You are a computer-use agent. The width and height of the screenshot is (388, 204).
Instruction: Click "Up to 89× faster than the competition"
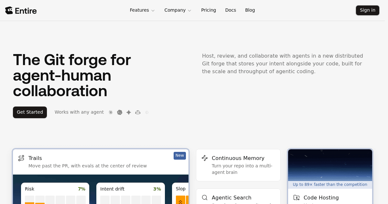330,185
